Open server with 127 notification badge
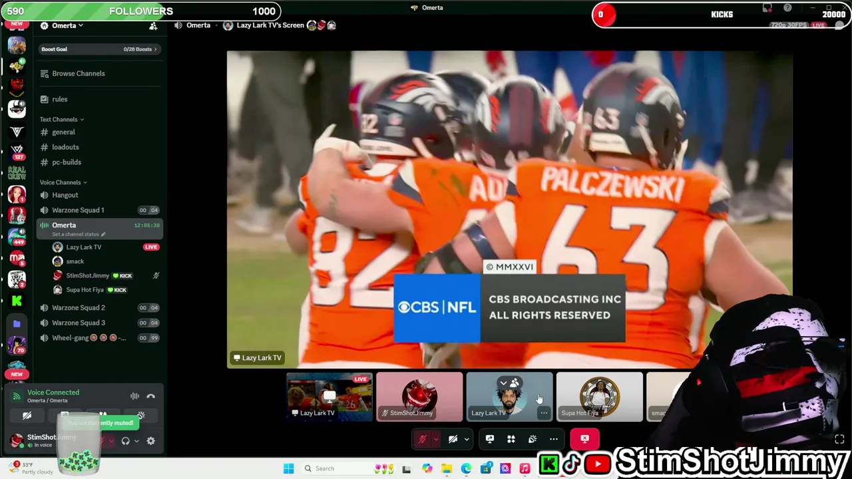 coord(17,152)
